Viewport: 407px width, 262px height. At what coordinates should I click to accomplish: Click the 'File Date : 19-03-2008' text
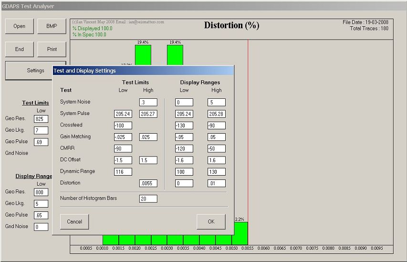pos(365,22)
